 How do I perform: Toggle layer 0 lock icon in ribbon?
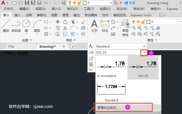[x=143, y=22]
